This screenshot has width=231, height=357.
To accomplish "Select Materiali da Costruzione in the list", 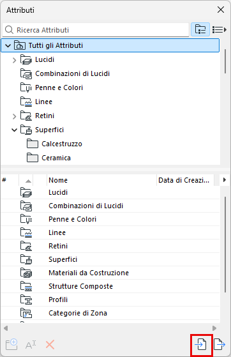I will [89, 273].
